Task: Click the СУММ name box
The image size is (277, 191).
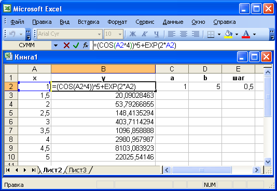Action: point(27,46)
